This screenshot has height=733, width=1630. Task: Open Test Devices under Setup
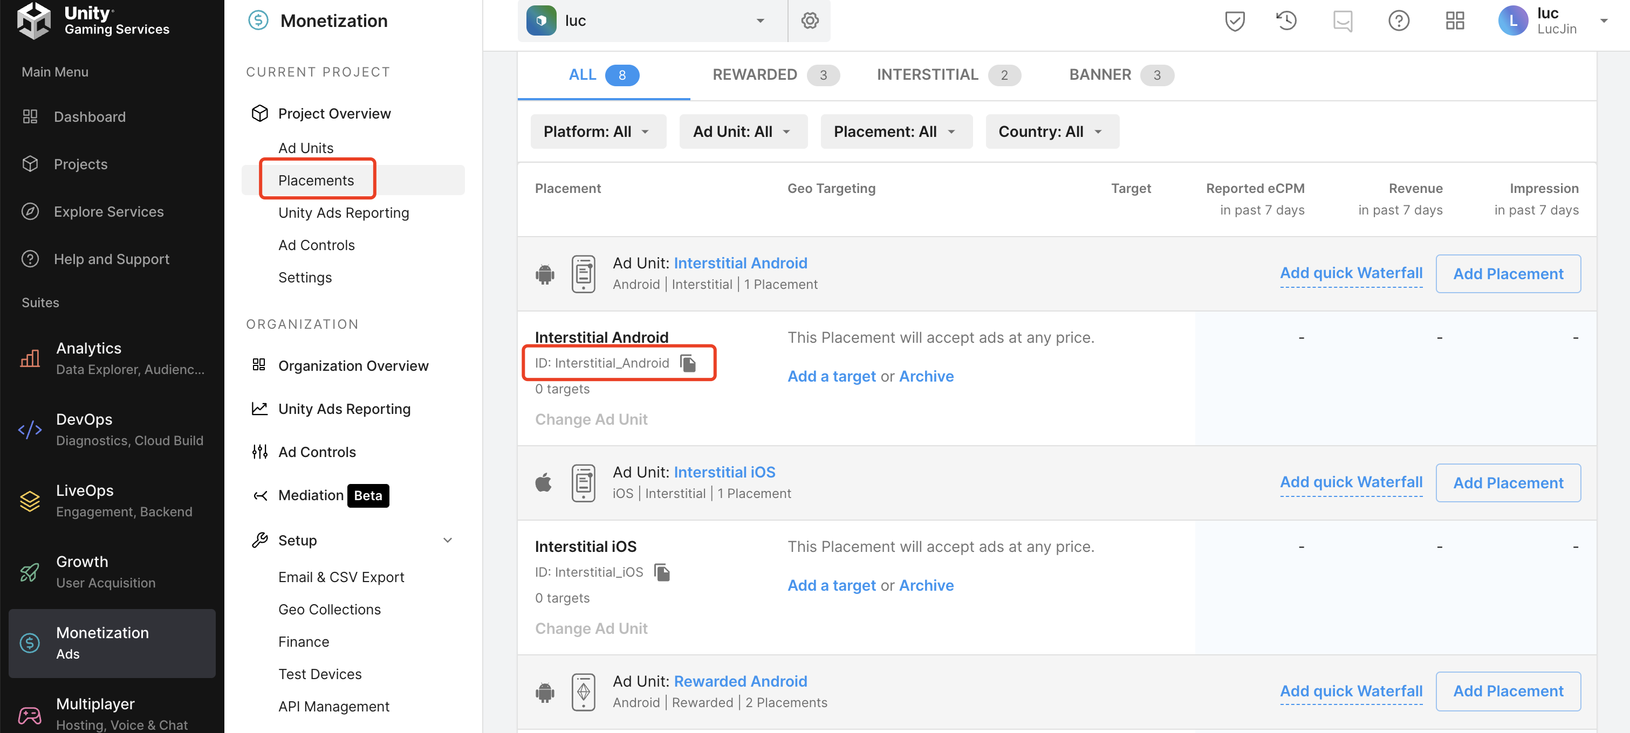[319, 674]
